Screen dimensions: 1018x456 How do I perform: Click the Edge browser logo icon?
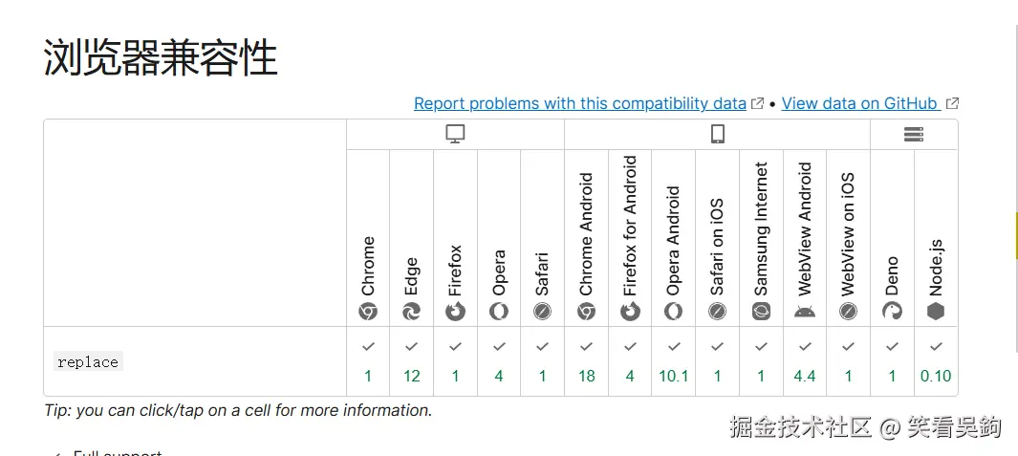tap(411, 311)
